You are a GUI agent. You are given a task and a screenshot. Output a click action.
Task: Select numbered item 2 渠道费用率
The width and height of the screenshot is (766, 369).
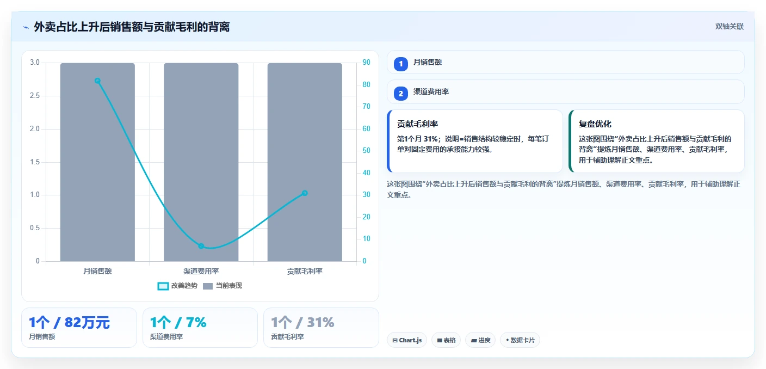pos(565,92)
